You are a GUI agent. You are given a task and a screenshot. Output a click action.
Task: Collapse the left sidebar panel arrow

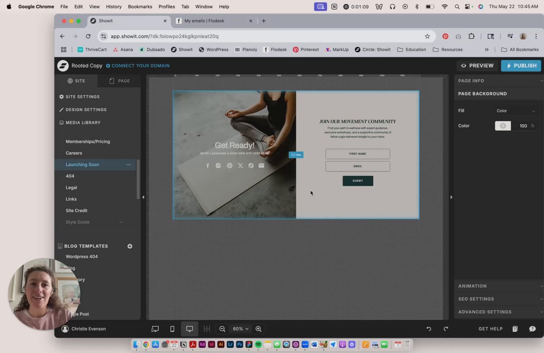tap(143, 197)
